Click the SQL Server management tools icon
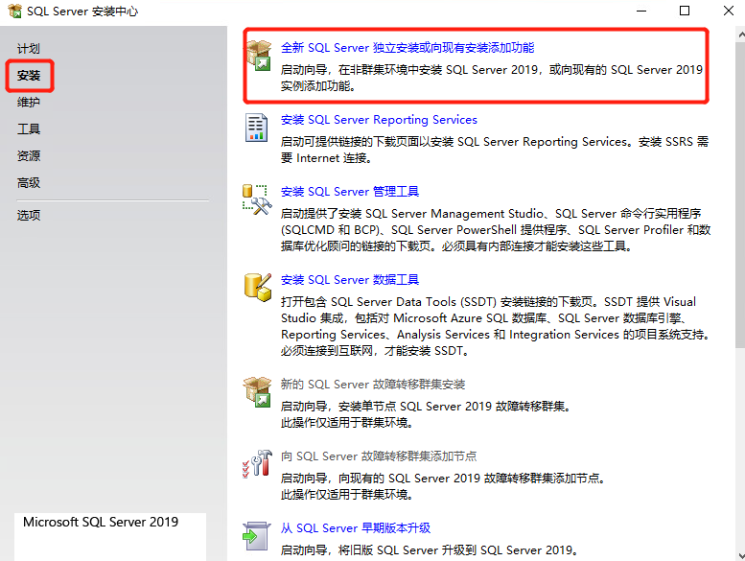The height and width of the screenshot is (561, 745). [x=257, y=199]
